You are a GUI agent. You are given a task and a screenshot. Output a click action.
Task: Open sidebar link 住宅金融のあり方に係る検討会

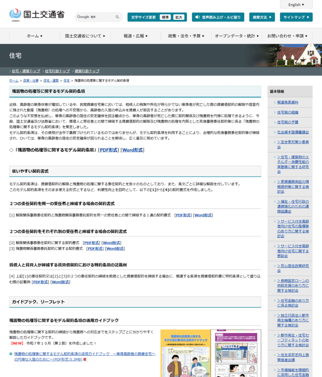tap(293, 303)
